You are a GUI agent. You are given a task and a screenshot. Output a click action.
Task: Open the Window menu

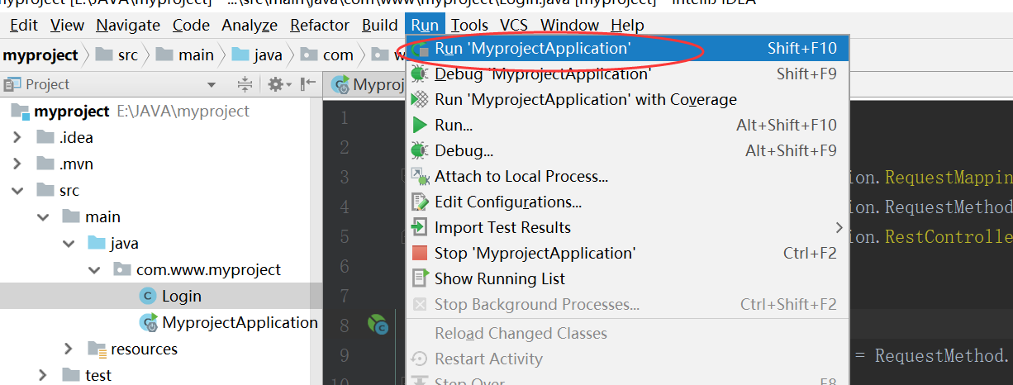(570, 25)
